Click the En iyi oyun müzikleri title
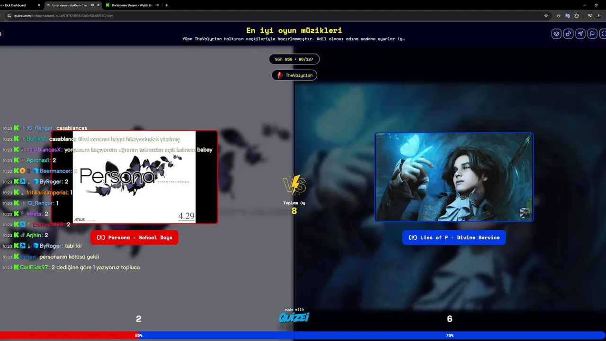Viewport: 606px width, 341px height. [294, 31]
